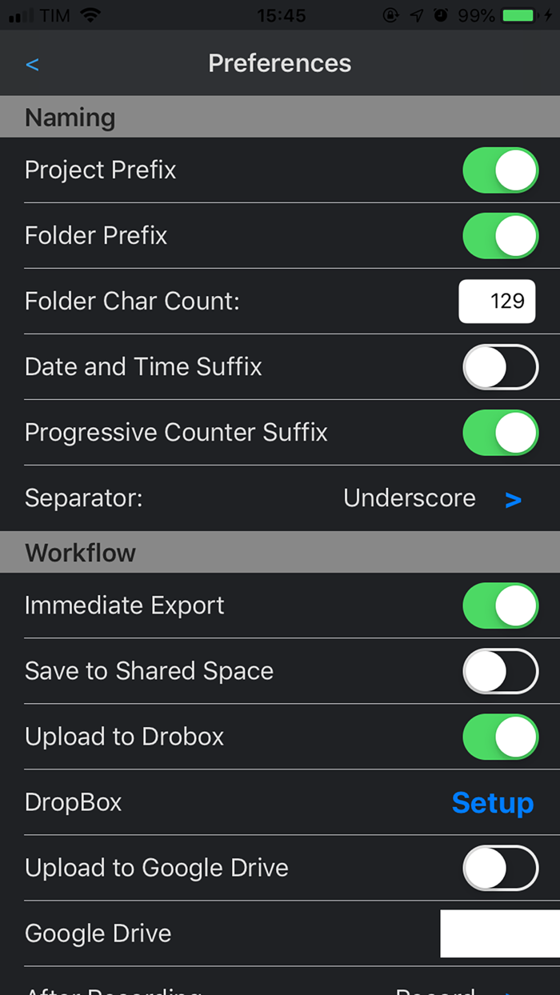Select the Underscore separator value
Viewport: 560px width, 995px height.
click(409, 498)
